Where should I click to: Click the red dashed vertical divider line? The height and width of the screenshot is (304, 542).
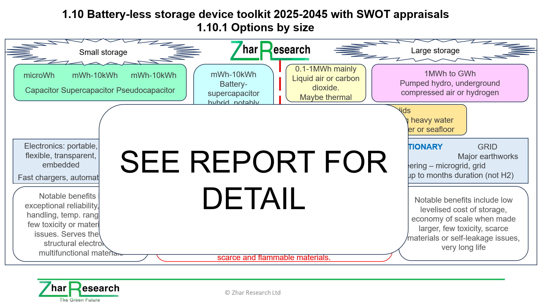tap(280, 83)
